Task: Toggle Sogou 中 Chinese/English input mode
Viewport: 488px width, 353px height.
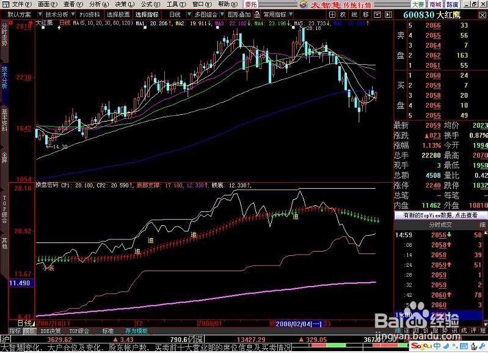Action: point(437,346)
